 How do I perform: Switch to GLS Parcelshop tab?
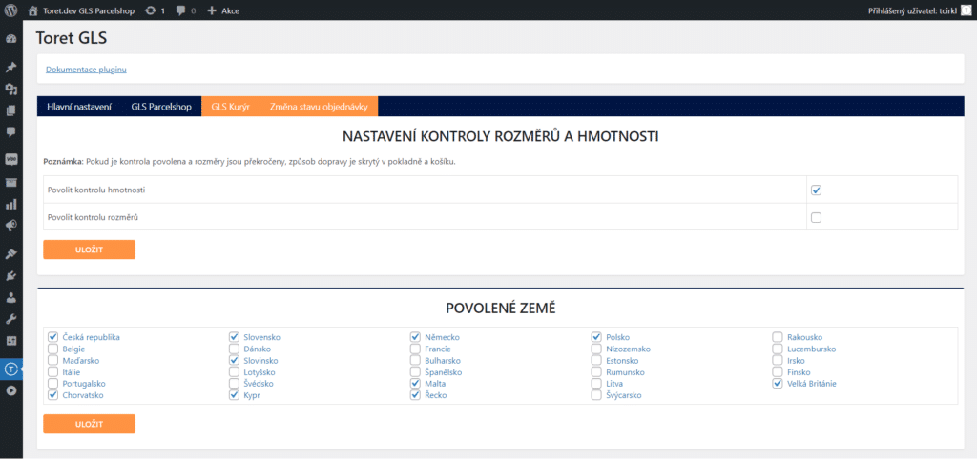click(161, 107)
